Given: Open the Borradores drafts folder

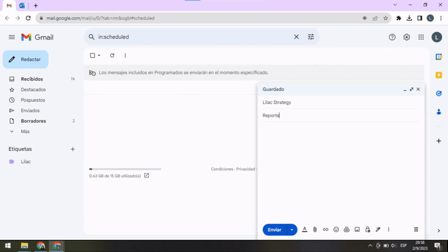Looking at the screenshot, I should pyautogui.click(x=33, y=121).
